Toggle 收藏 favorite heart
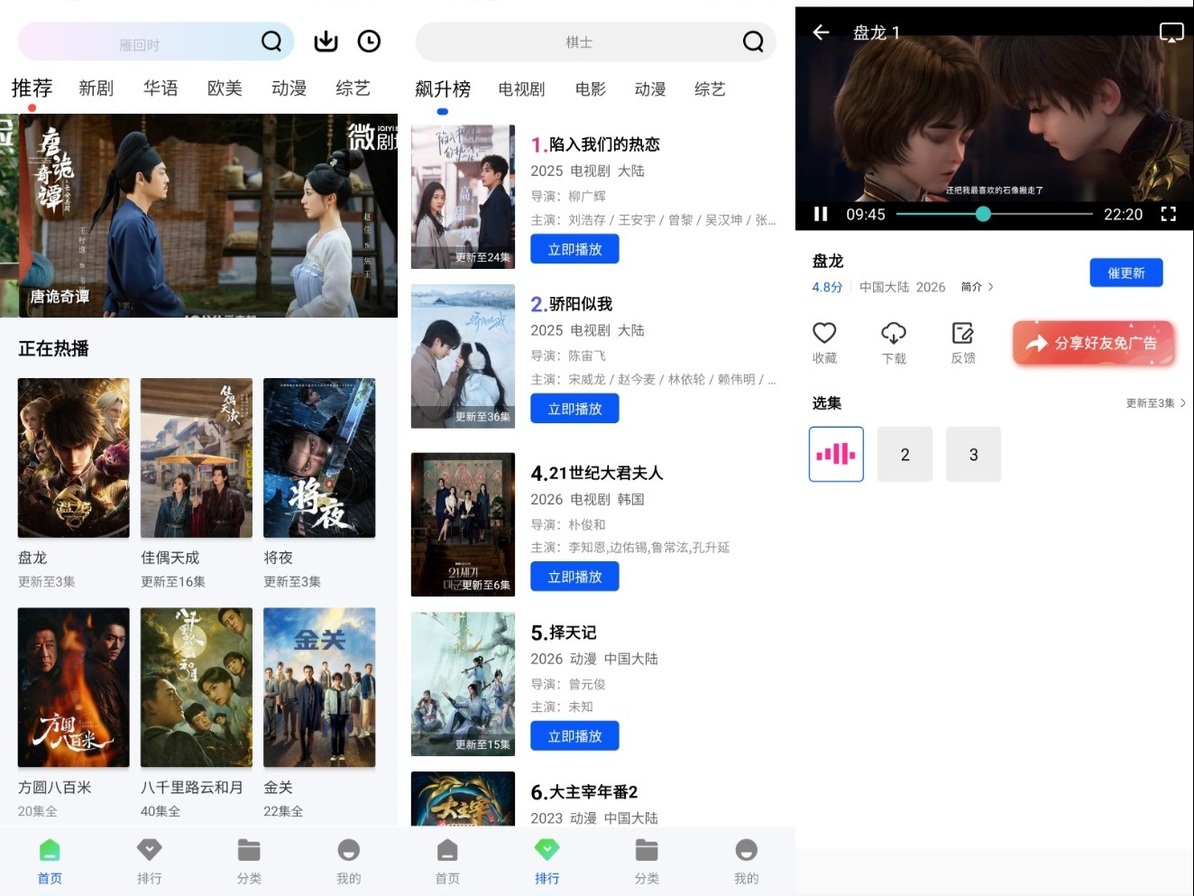1194x896 pixels. (824, 343)
